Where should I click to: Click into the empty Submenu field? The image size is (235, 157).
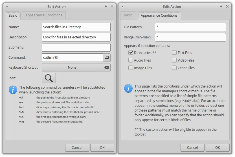click(x=76, y=47)
